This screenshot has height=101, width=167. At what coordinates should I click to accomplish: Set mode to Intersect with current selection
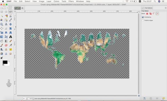pos(157,14)
